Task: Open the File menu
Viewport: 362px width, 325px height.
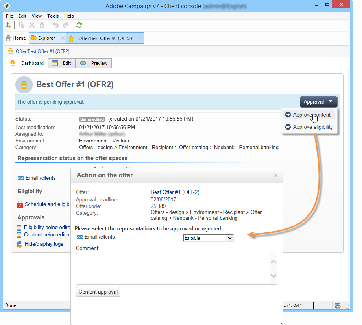Action: [9, 16]
